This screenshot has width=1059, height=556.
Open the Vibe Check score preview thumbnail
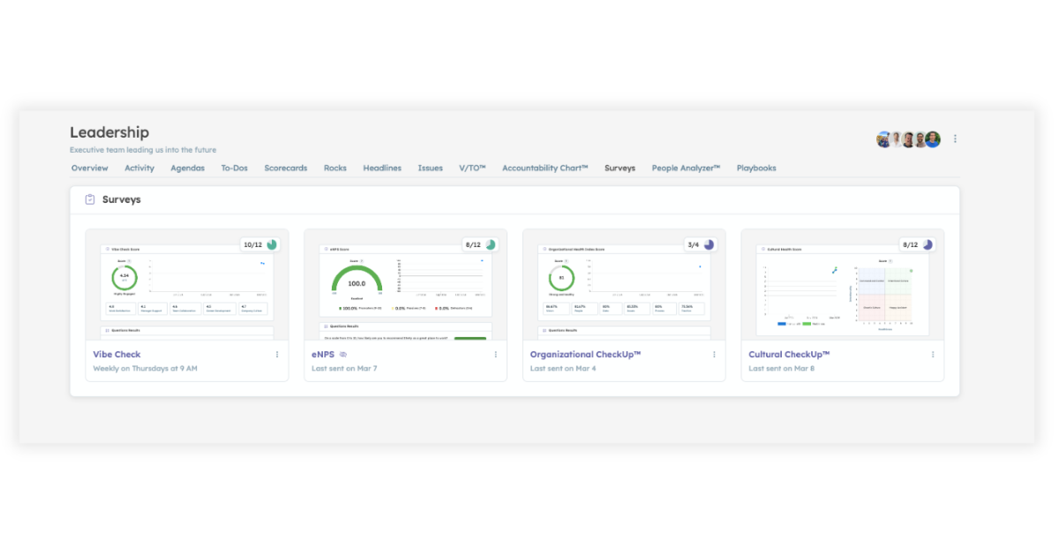click(187, 285)
